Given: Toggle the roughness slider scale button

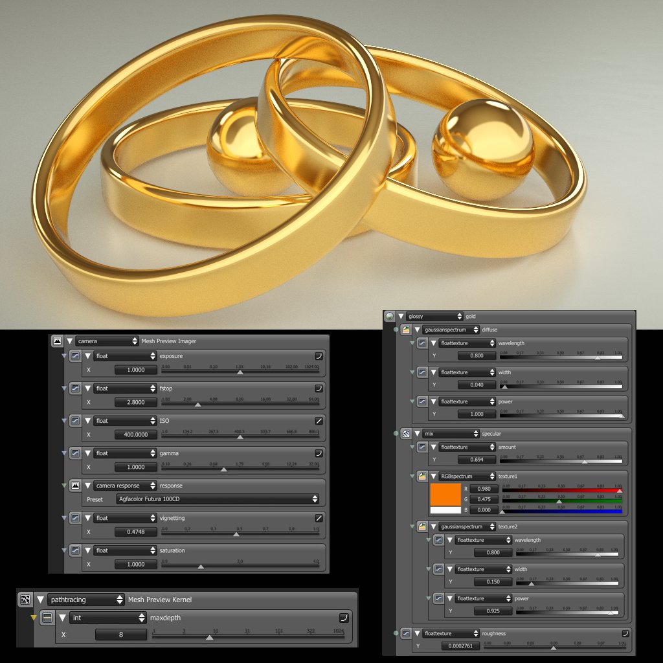Looking at the screenshot, I should point(625,633).
